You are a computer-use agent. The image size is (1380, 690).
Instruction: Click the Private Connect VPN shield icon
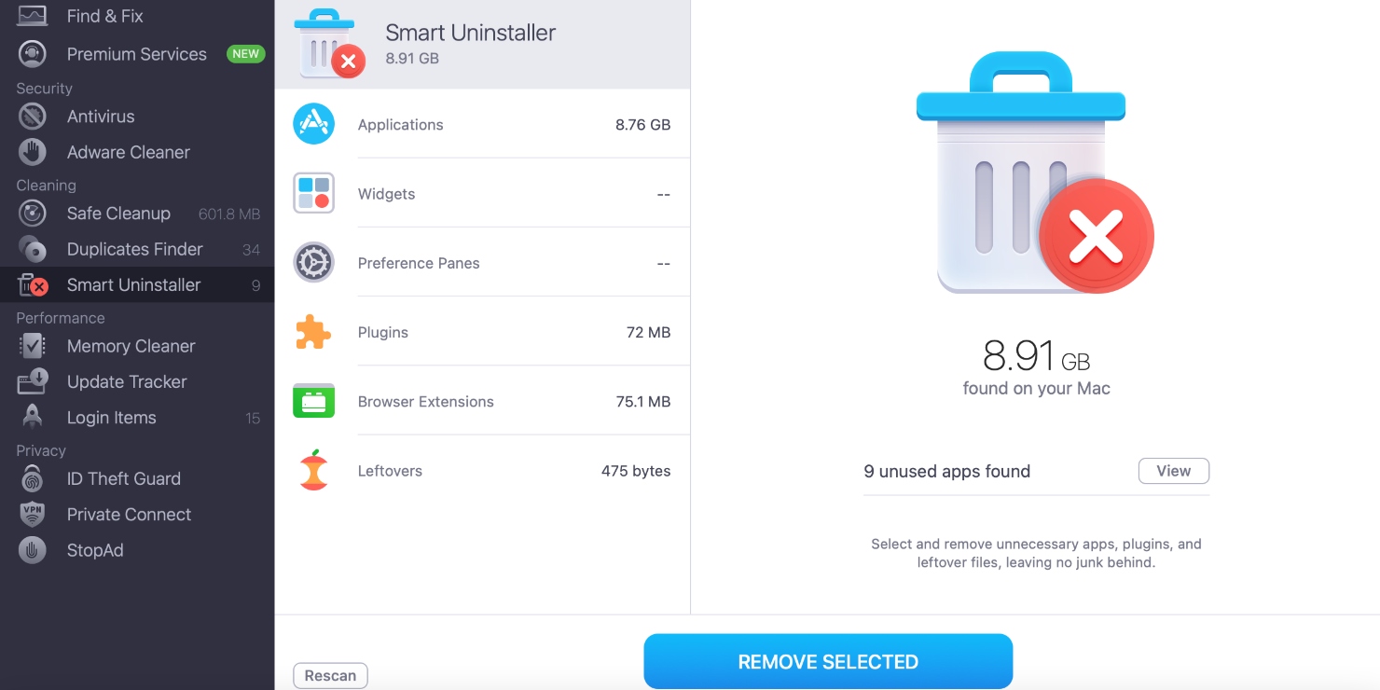coord(33,514)
